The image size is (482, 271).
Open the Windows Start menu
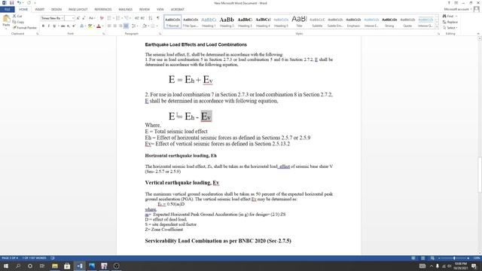pos(6,266)
